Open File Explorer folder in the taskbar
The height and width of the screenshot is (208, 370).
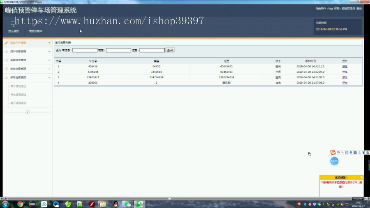(103, 204)
